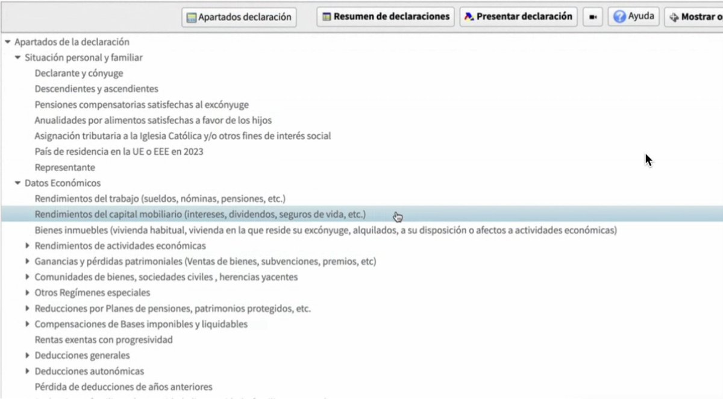Click Rendimientos de actividades económicas label
723x399 pixels.
point(120,246)
